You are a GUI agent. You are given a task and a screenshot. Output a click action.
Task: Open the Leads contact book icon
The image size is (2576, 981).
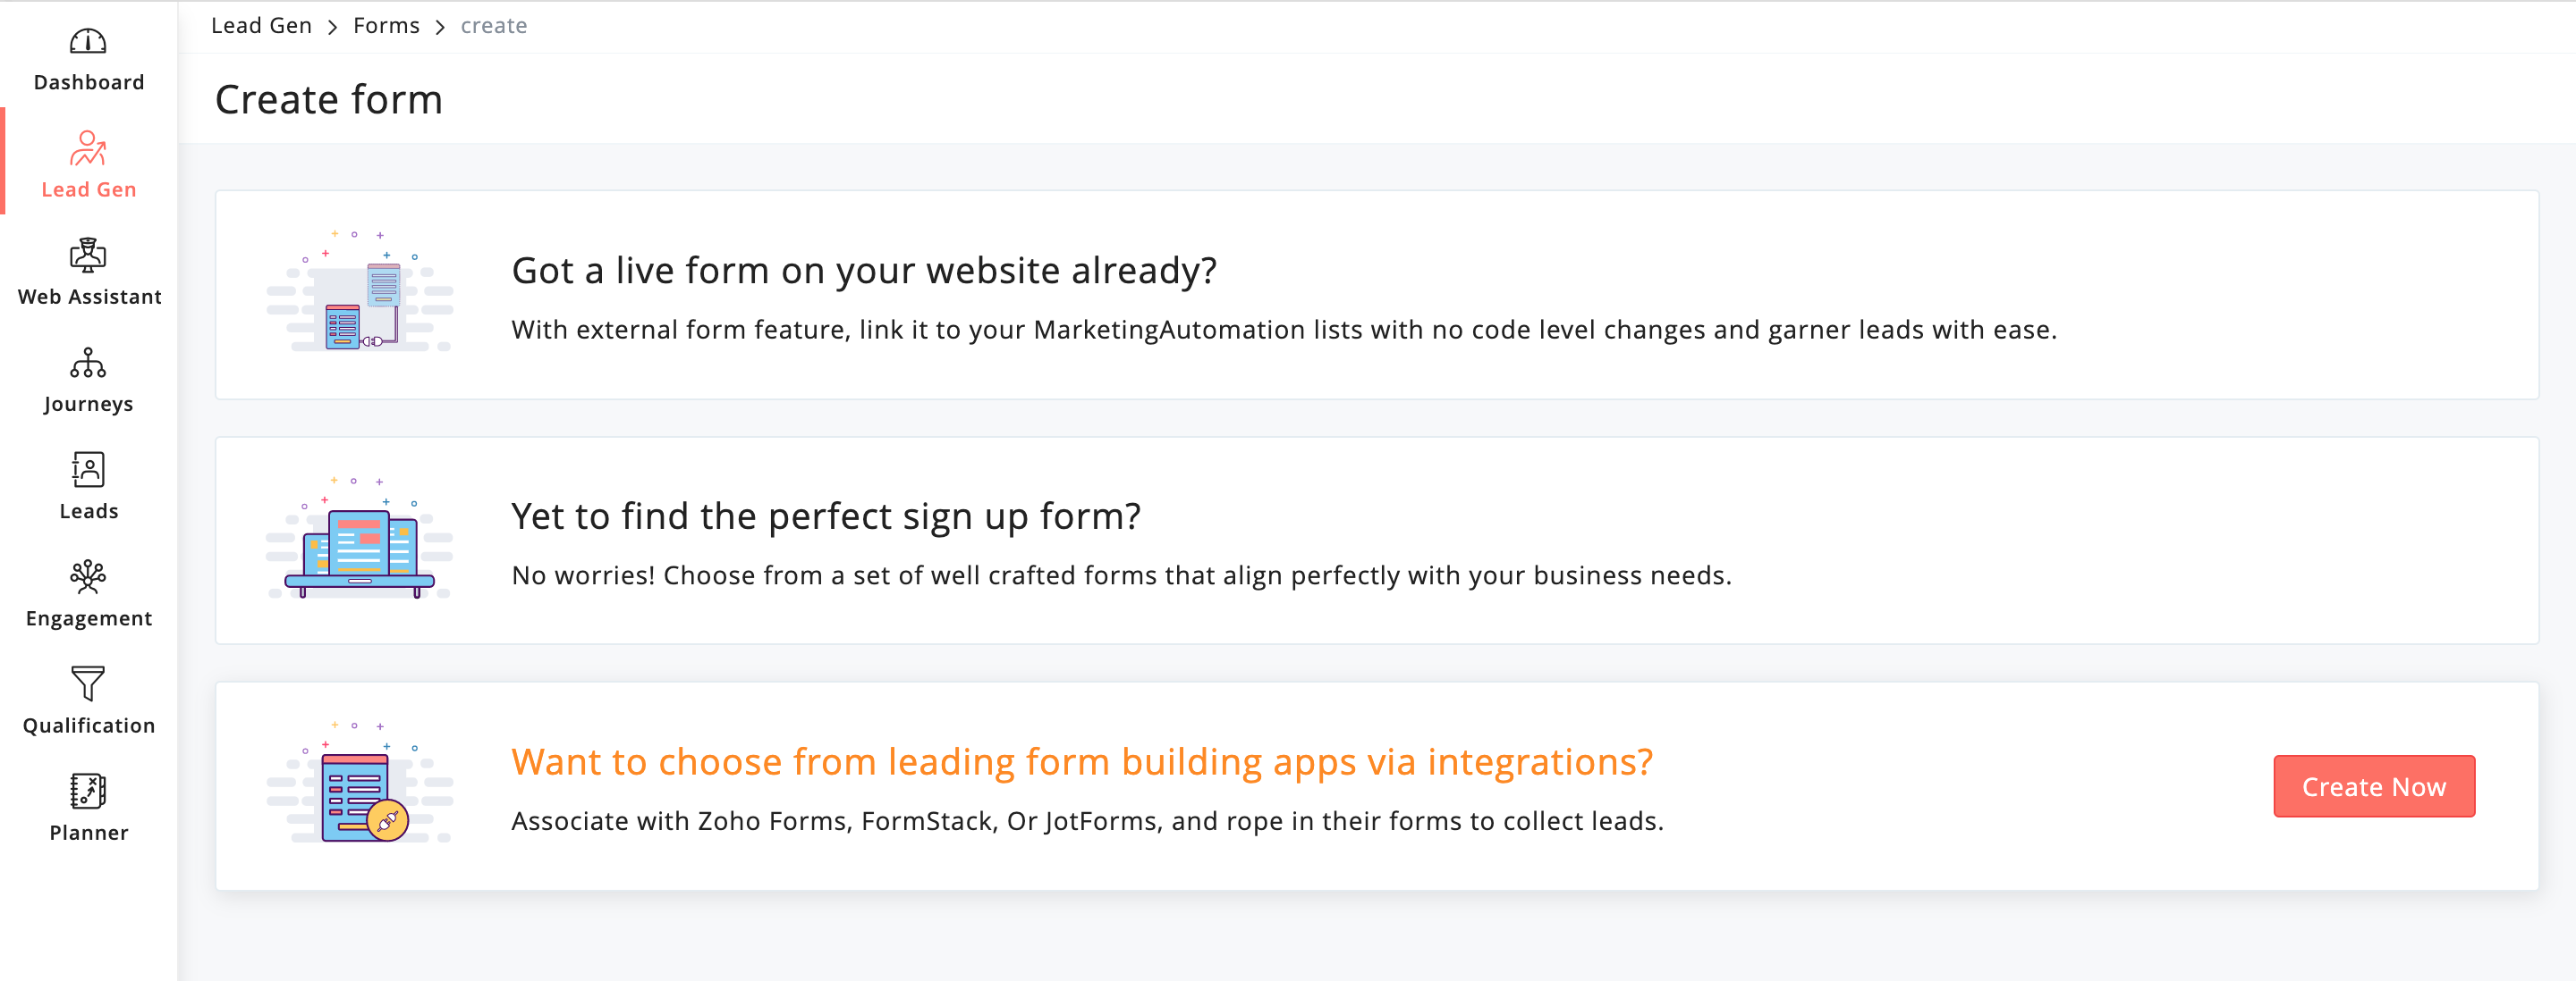pyautogui.click(x=88, y=470)
